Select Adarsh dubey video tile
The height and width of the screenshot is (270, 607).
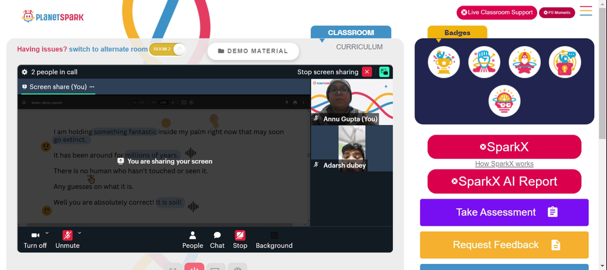tap(351, 149)
